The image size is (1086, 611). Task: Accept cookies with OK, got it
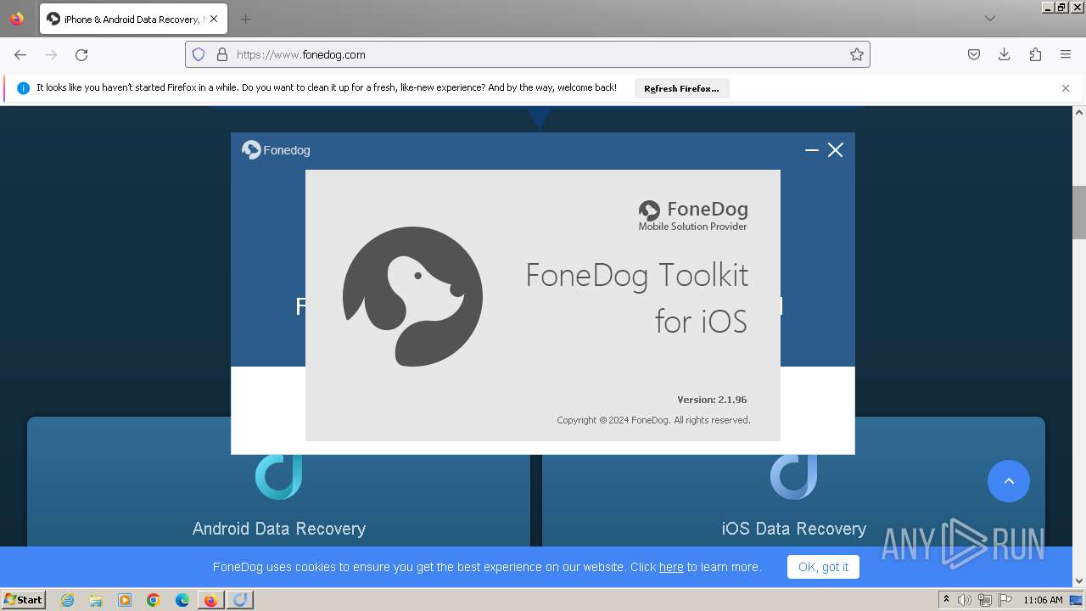coord(823,567)
